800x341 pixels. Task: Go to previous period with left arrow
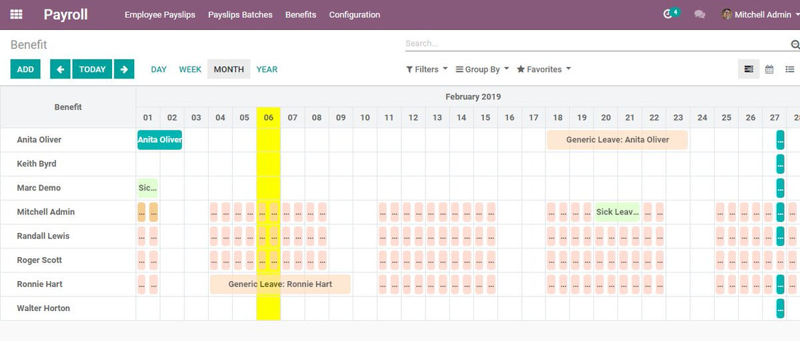coord(60,69)
